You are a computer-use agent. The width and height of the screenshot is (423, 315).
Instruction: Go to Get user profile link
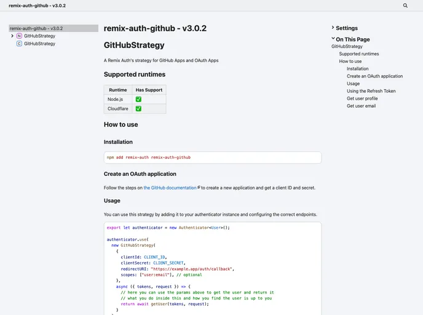[x=362, y=98]
